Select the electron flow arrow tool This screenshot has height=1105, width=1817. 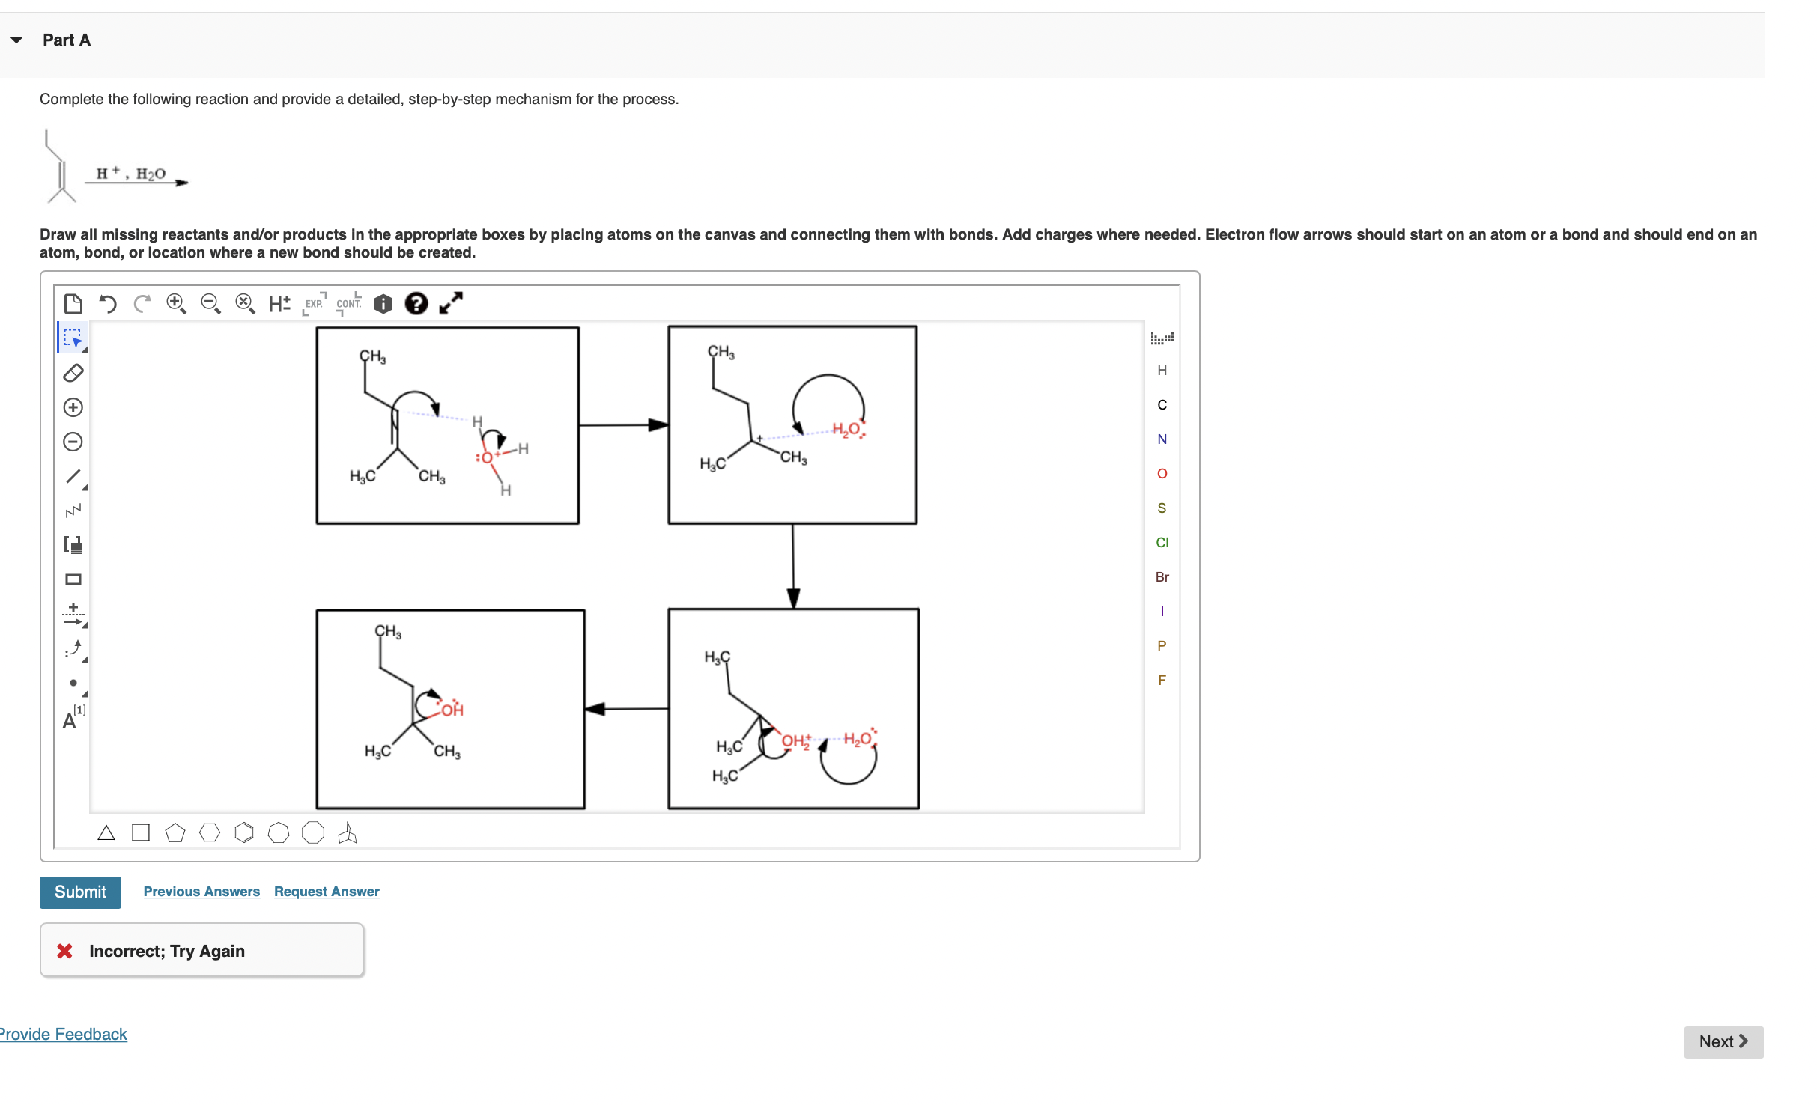[73, 648]
